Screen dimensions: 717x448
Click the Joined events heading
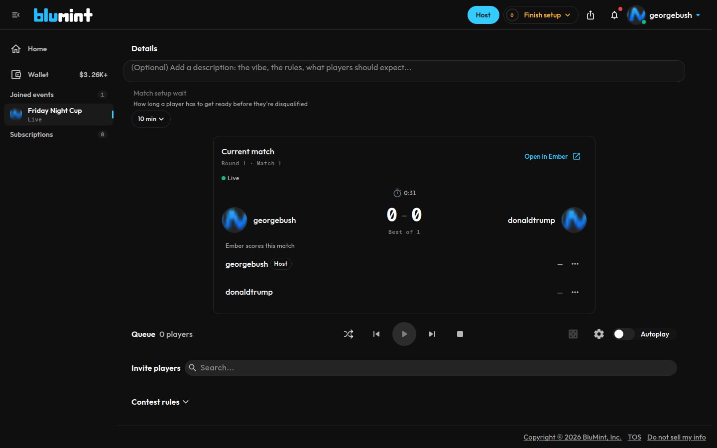click(x=32, y=95)
